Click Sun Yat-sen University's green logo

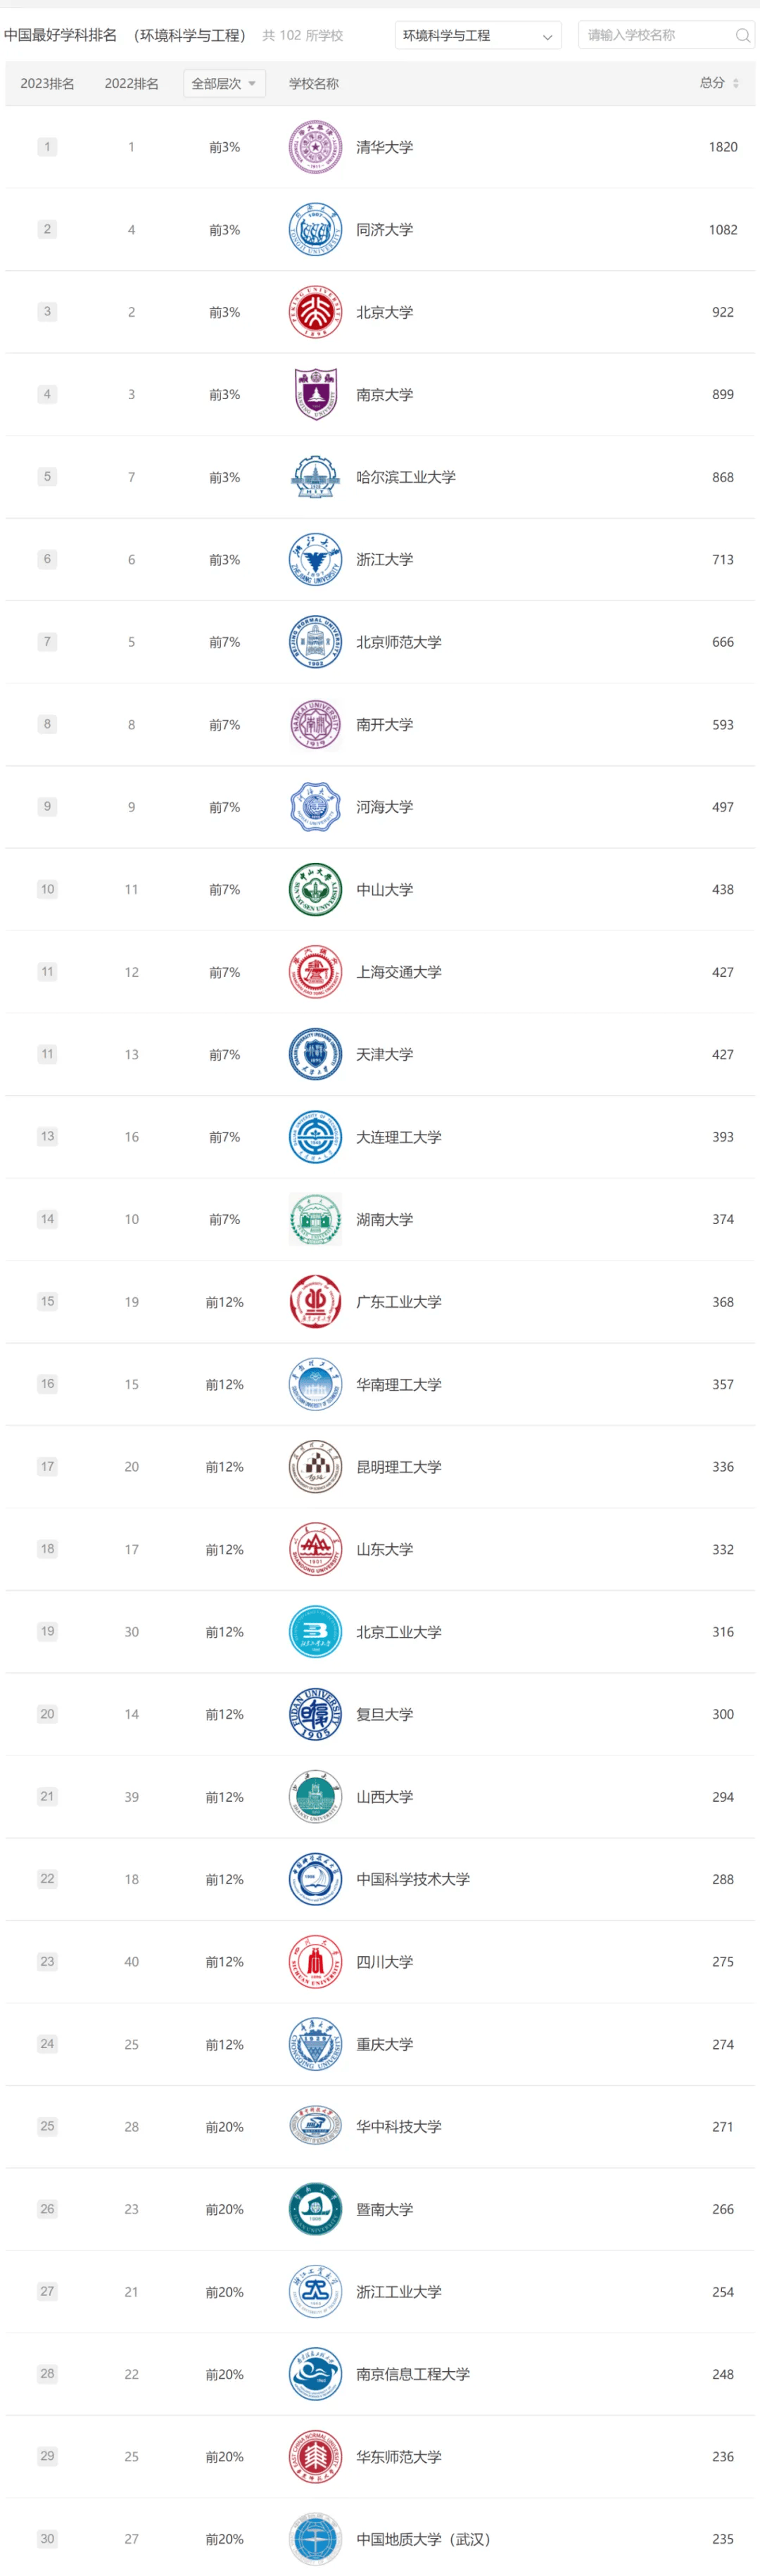315,889
